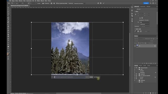Select the Clone Stamp tool
Viewport: 168px width, 94px height.
[x=8, y=26]
